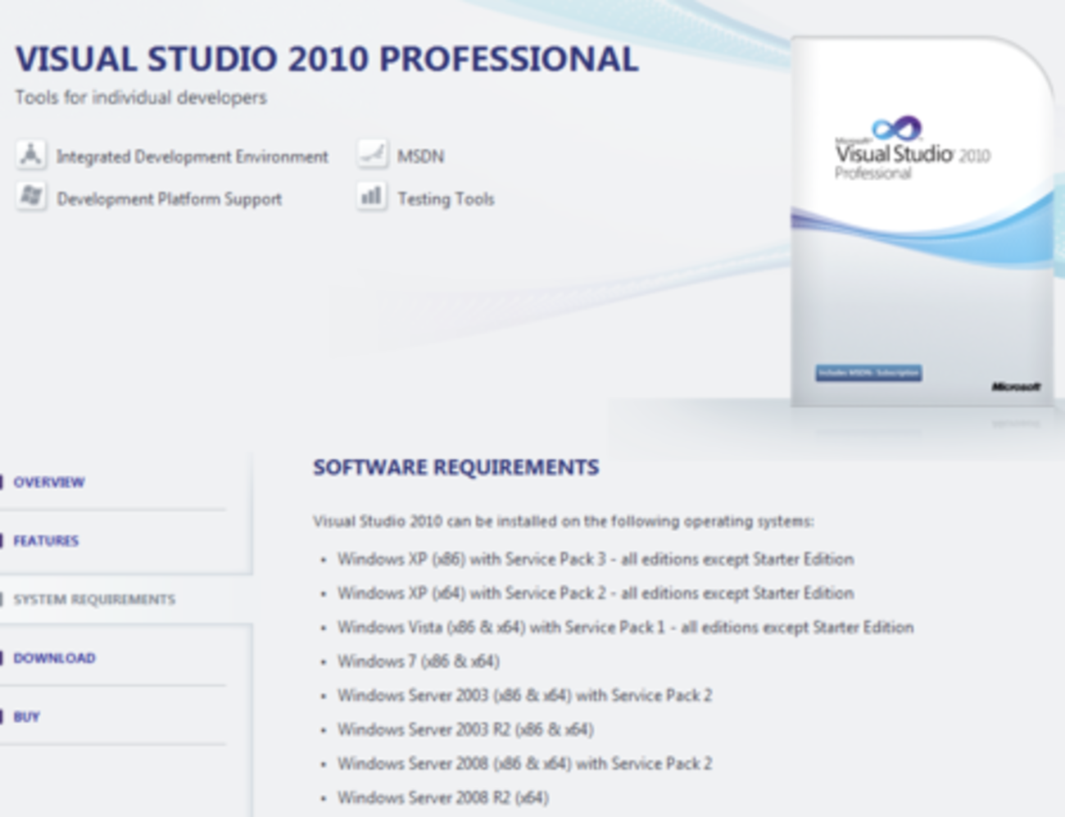
Task: Click the Visual Studio 2010 Professional box image
Action: click(x=922, y=221)
